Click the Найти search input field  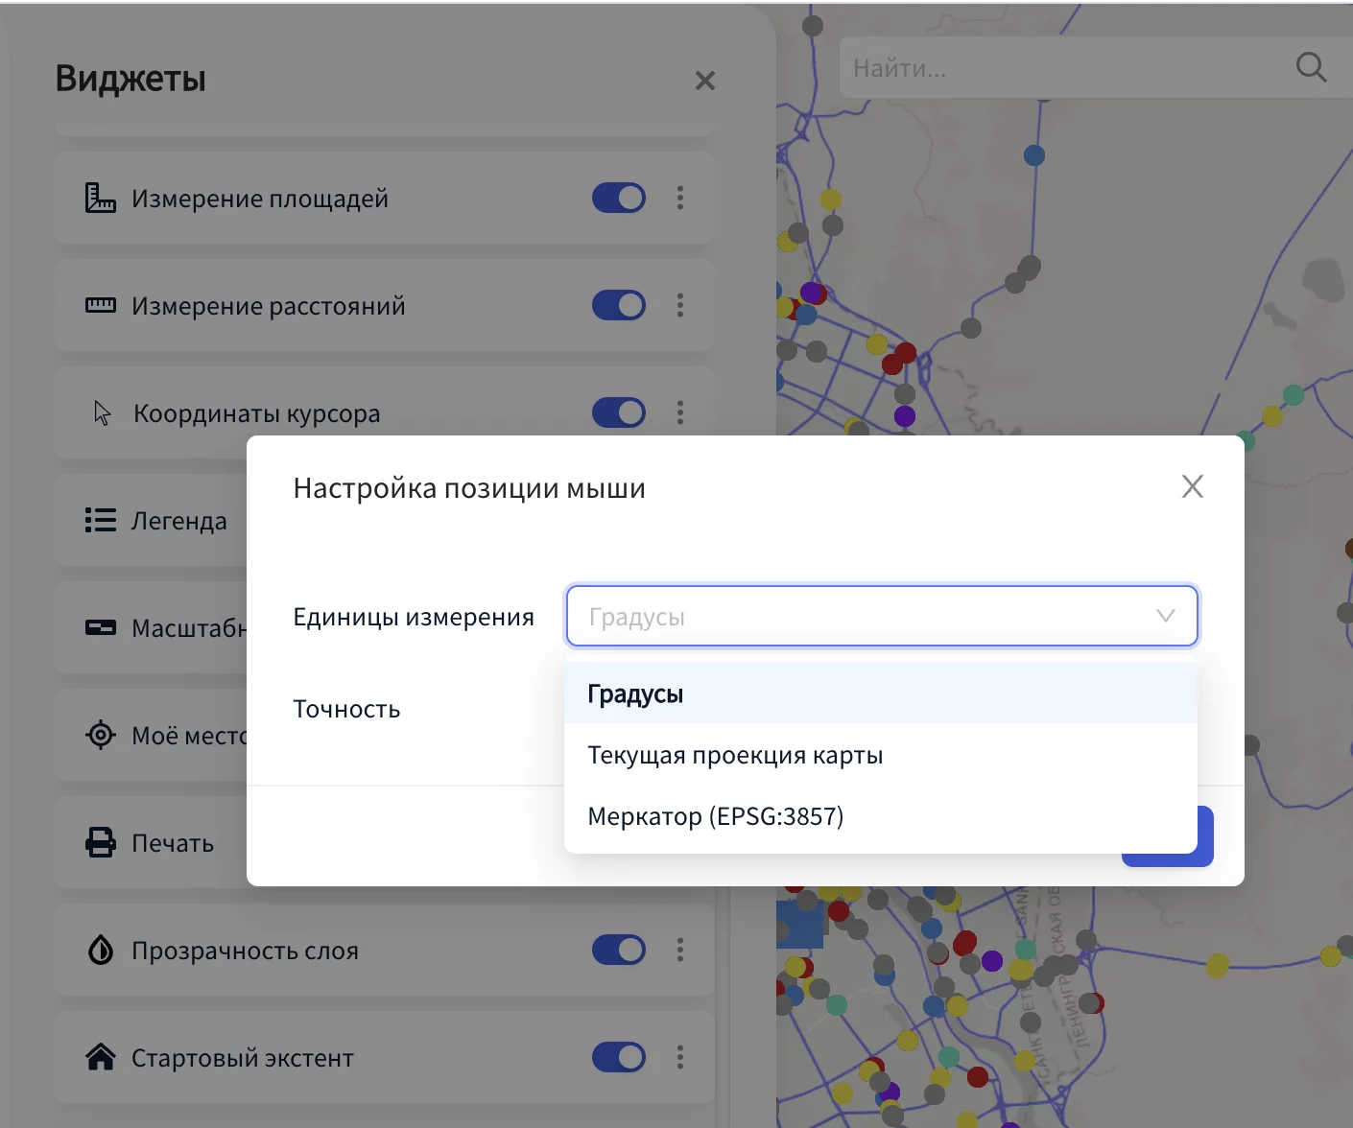click(x=1056, y=68)
